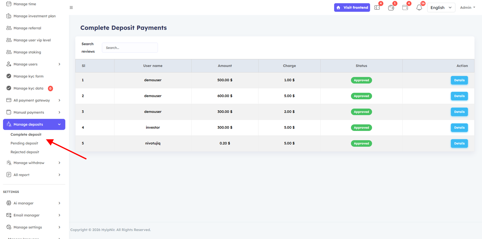Viewport: 482px width, 239px height.
Task: Click Approved badge in nivotujiq row
Action: point(361,144)
